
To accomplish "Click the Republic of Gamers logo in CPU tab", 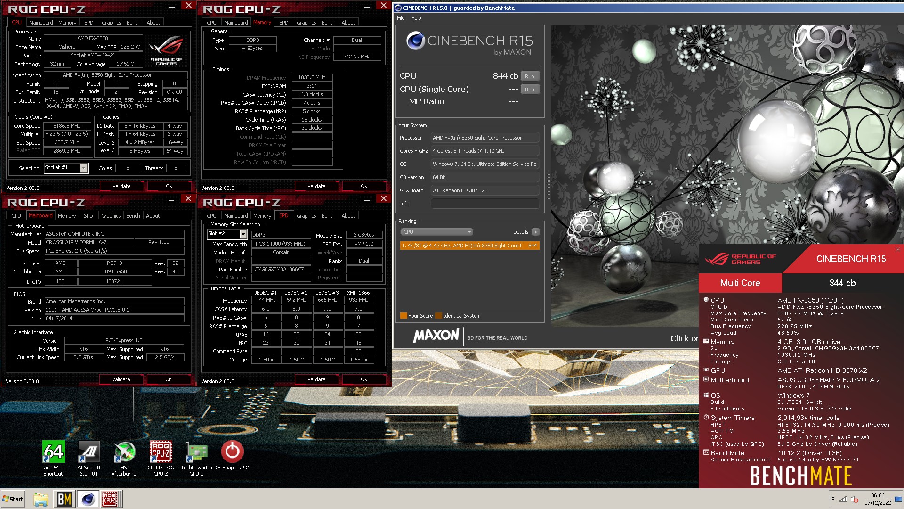I will (x=166, y=51).
